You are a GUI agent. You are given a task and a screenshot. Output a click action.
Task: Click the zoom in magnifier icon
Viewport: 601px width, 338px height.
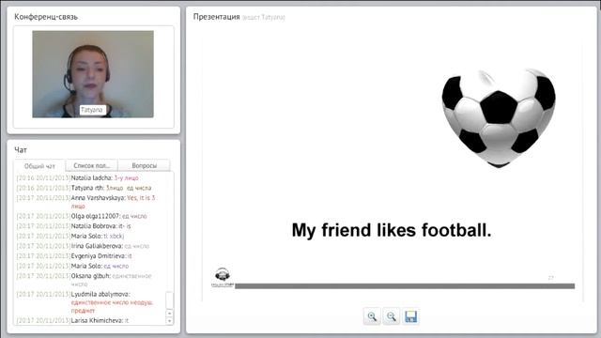(372, 316)
